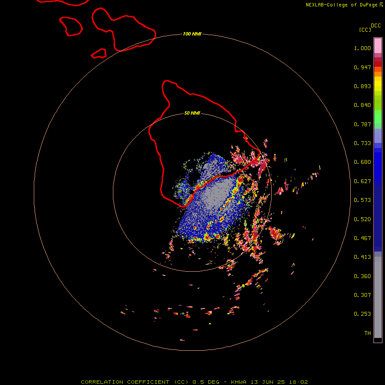Select the 0.253 legend value

[x=362, y=314]
